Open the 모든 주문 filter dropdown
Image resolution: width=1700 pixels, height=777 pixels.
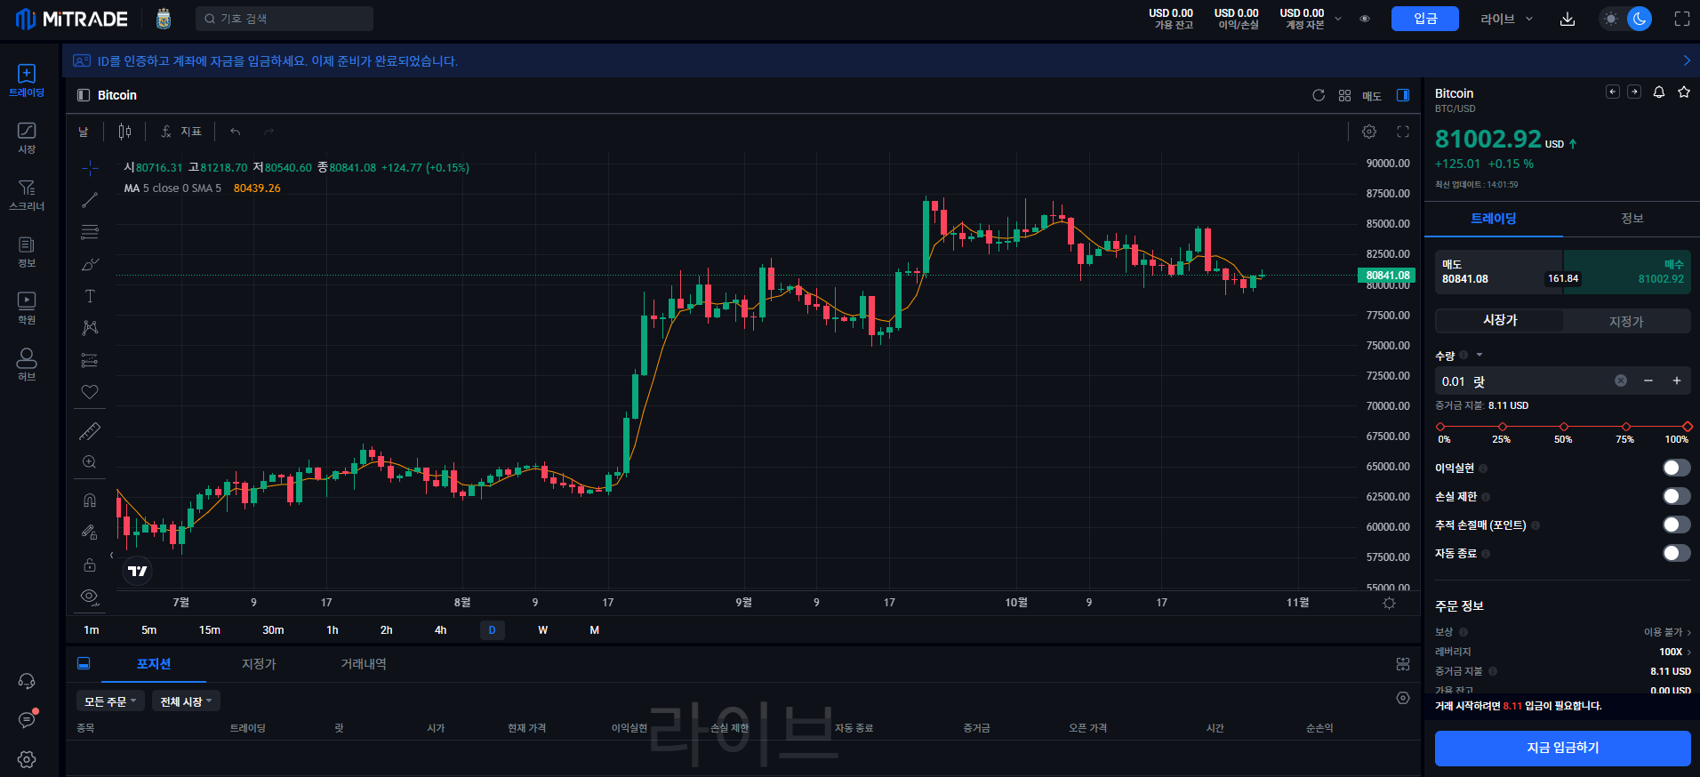pyautogui.click(x=110, y=701)
